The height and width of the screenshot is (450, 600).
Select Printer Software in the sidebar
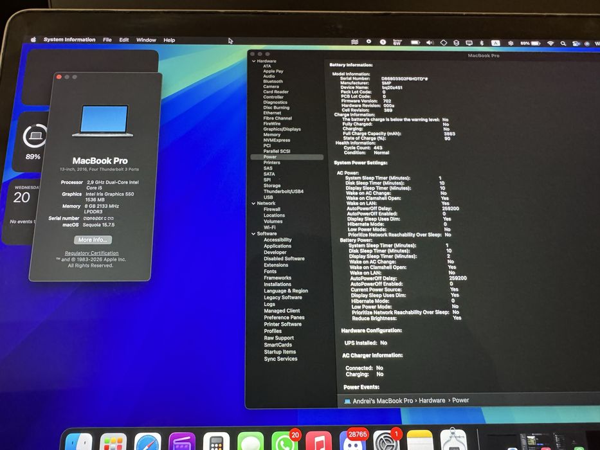283,324
